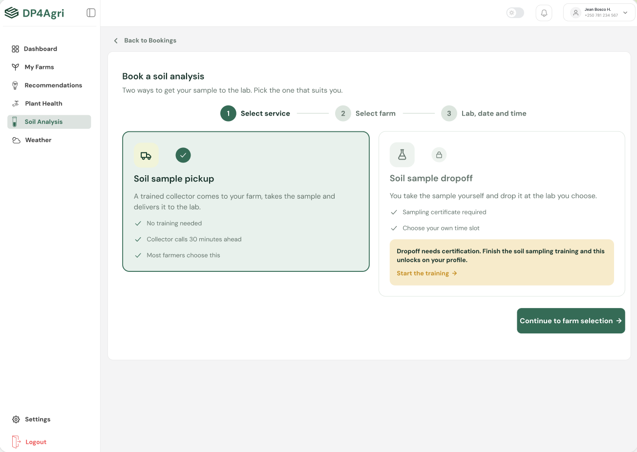Click the pickup truck icon
637x452 pixels.
pyautogui.click(x=146, y=156)
